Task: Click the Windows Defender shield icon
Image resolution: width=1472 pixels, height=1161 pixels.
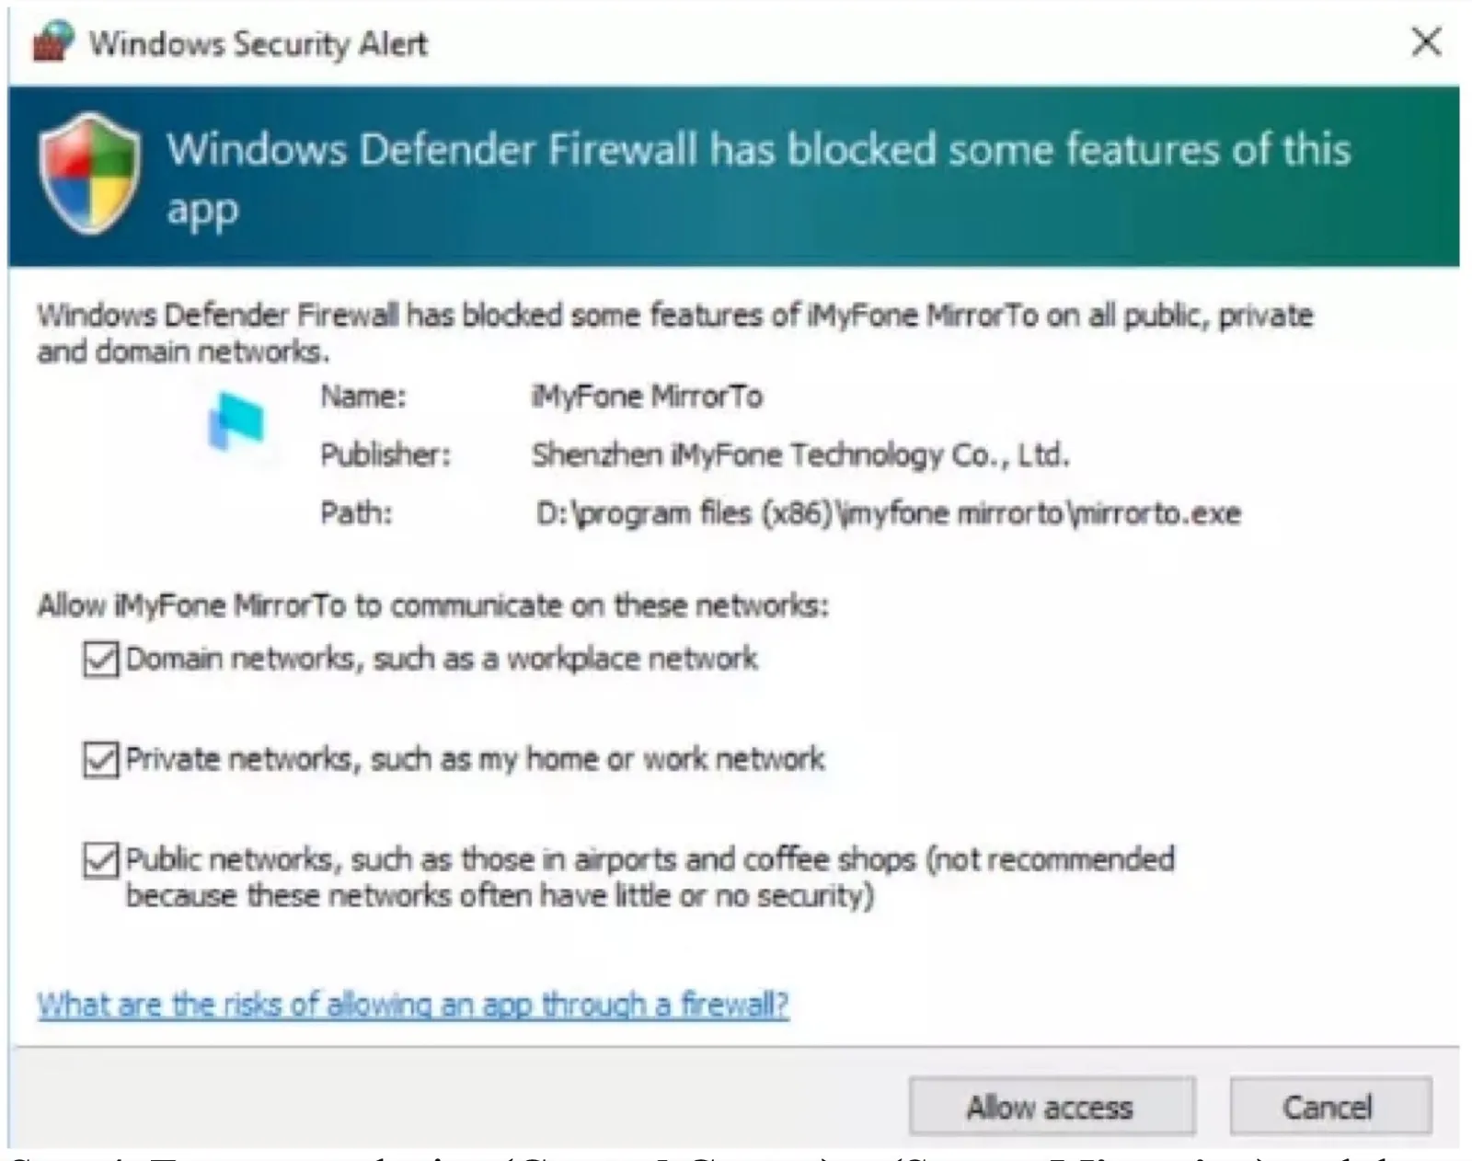Action: click(x=89, y=173)
